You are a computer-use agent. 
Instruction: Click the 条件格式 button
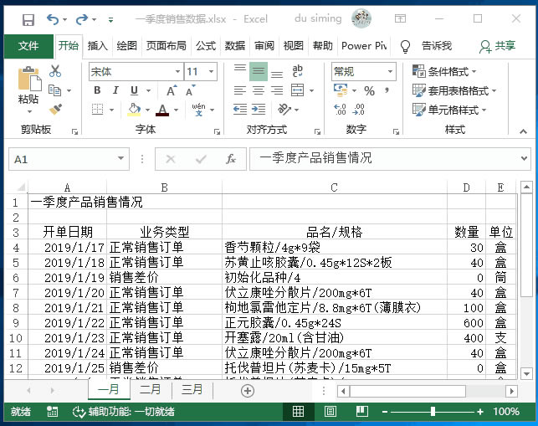tap(453, 72)
